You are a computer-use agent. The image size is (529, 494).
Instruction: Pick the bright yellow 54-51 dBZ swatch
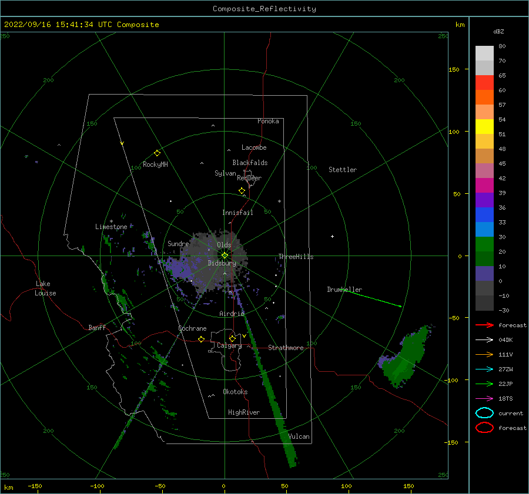pos(484,127)
